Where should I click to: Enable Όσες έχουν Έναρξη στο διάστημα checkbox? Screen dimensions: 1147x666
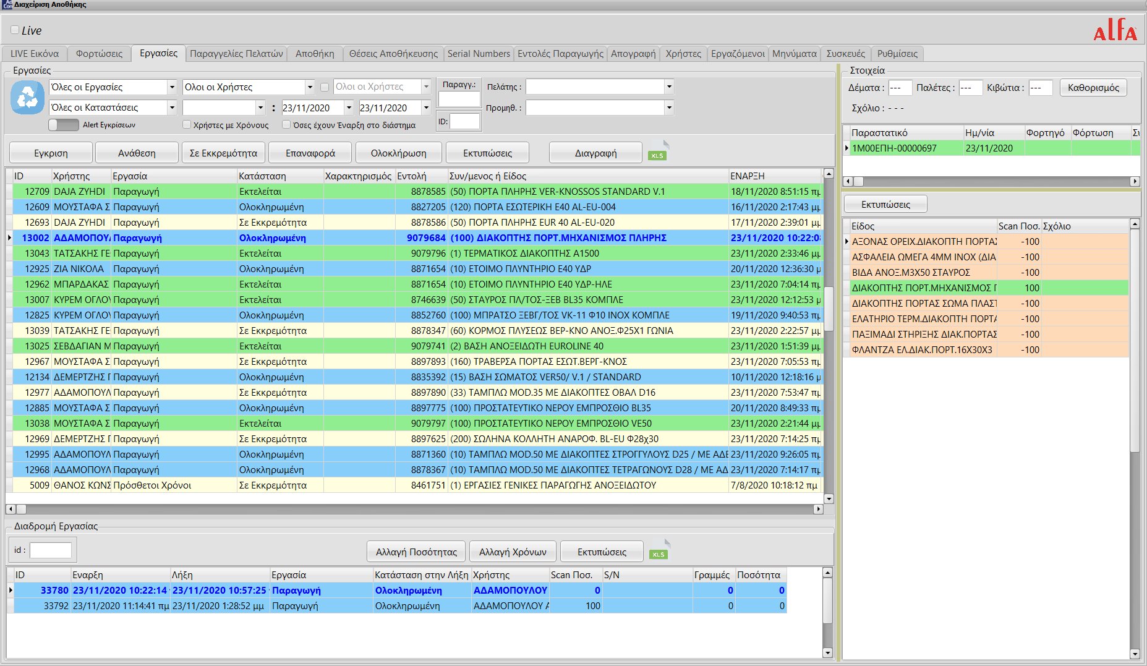[x=286, y=125]
